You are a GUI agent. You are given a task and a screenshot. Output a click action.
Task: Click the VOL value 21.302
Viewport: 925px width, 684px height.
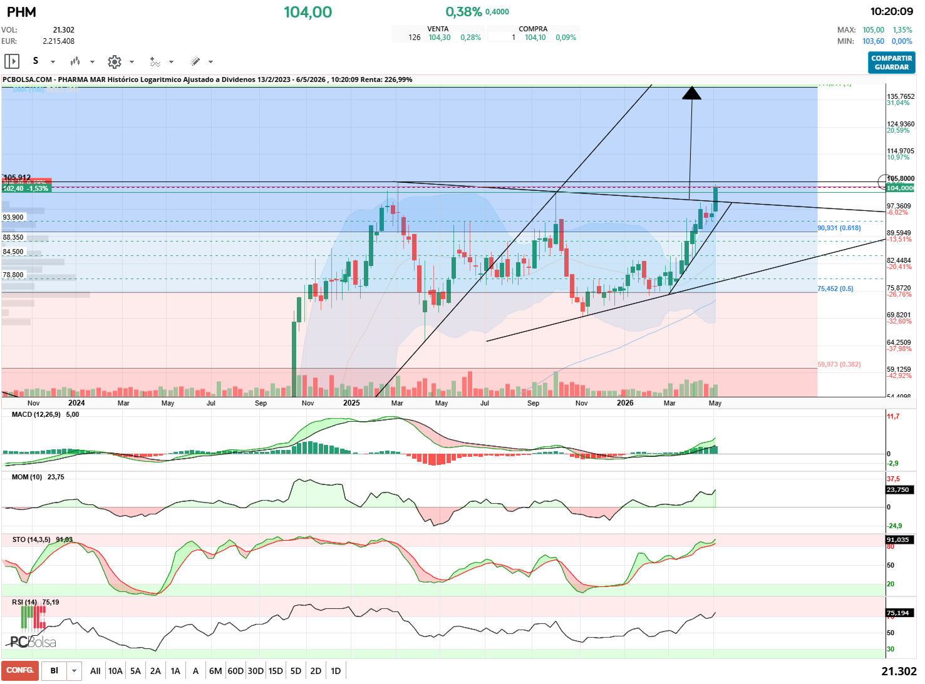coord(63,30)
